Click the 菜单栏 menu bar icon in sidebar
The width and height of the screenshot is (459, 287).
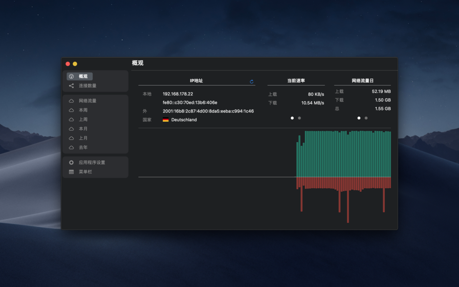tap(70, 172)
